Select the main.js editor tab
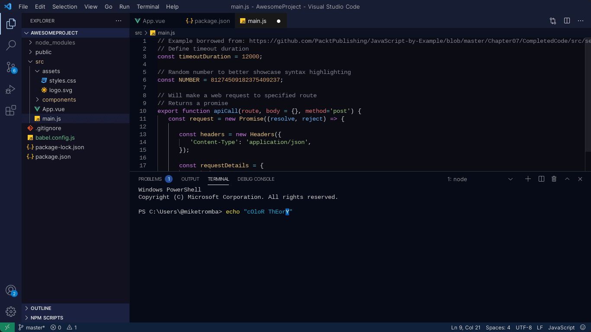The width and height of the screenshot is (591, 332). pos(261,21)
